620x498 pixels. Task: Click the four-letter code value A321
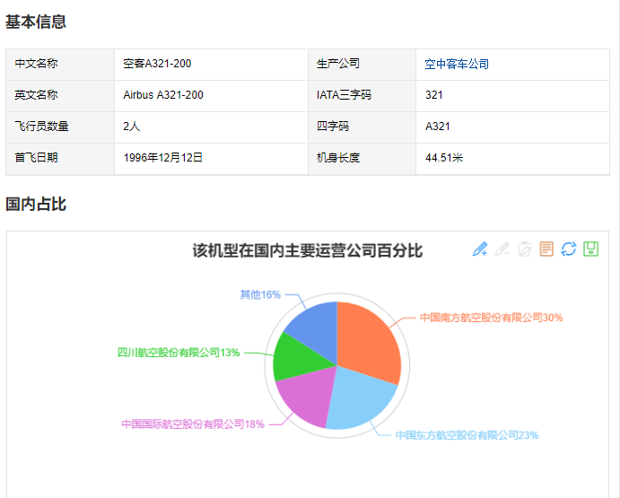pyautogui.click(x=513, y=127)
